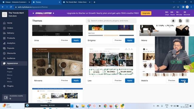Open a new browser tab
Screen dimensions: 194x109
pyautogui.click(x=94, y=2)
